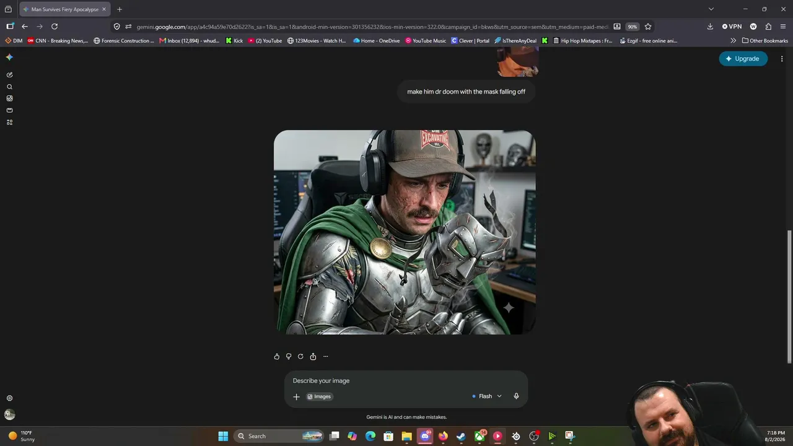Open the YouTube Music bookmark
Image resolution: width=793 pixels, height=446 pixels.
coord(426,41)
